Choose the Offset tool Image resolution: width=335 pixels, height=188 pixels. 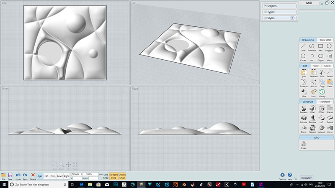click(x=321, y=109)
